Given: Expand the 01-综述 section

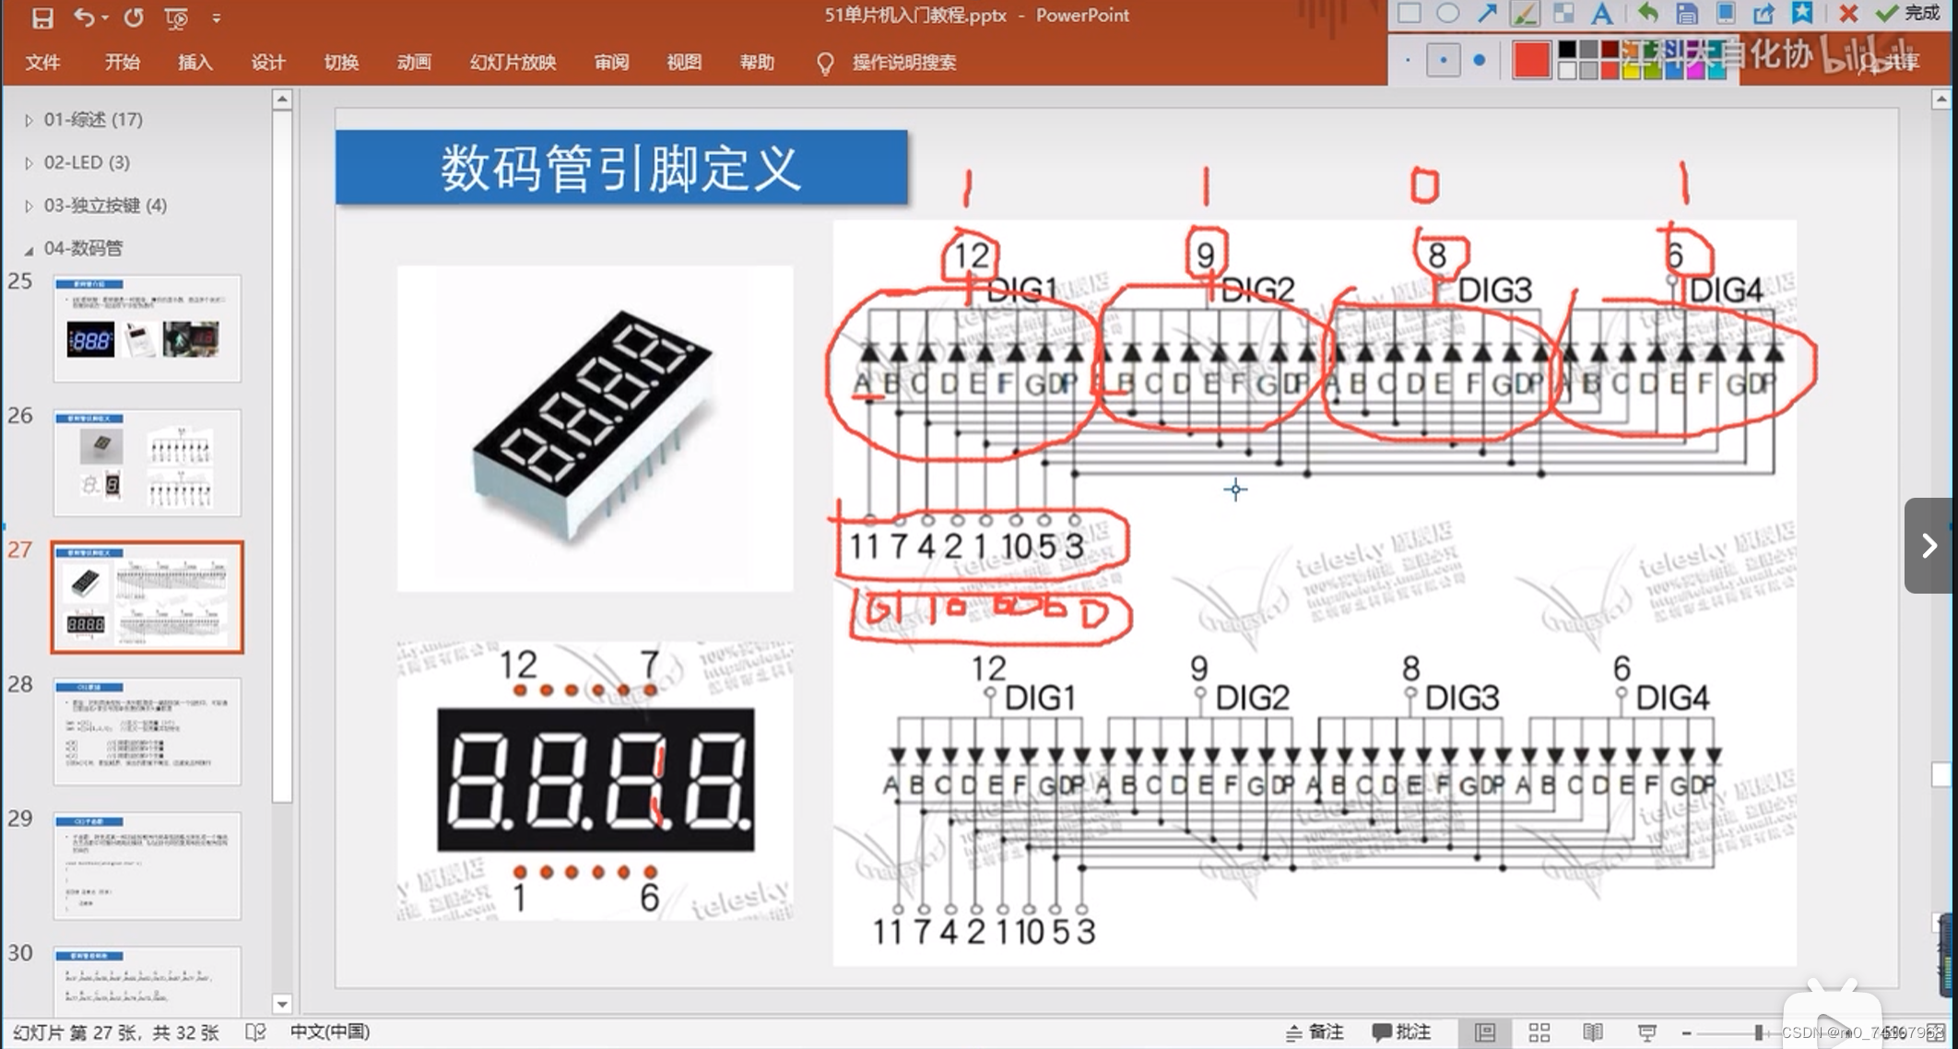Looking at the screenshot, I should pos(29,120).
